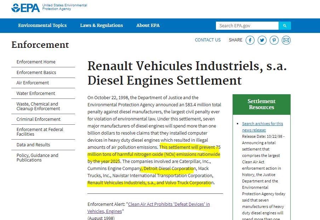Open Air Enforcement page
This screenshot has height=220, width=320.
(x=33, y=83)
